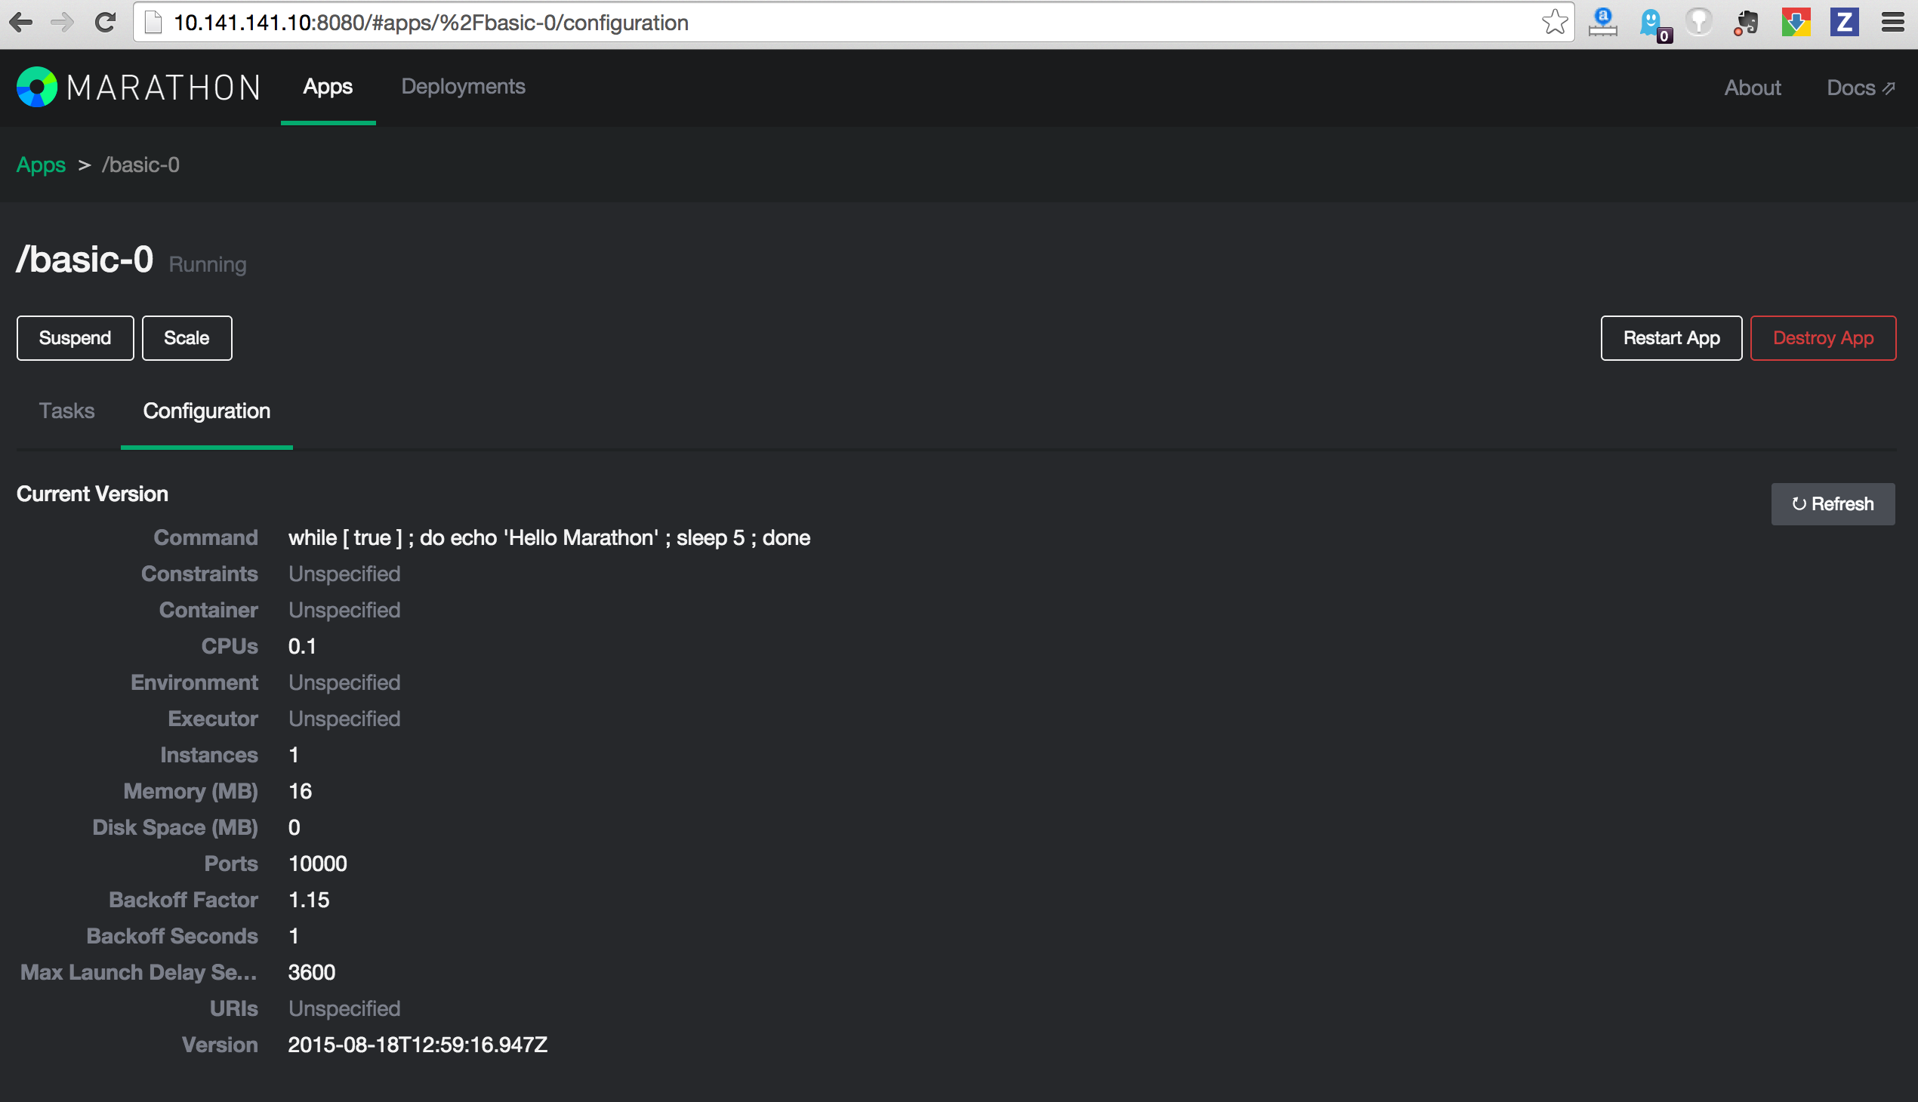The image size is (1918, 1102).
Task: Click the Evernote elephant extension icon
Action: tap(1746, 22)
